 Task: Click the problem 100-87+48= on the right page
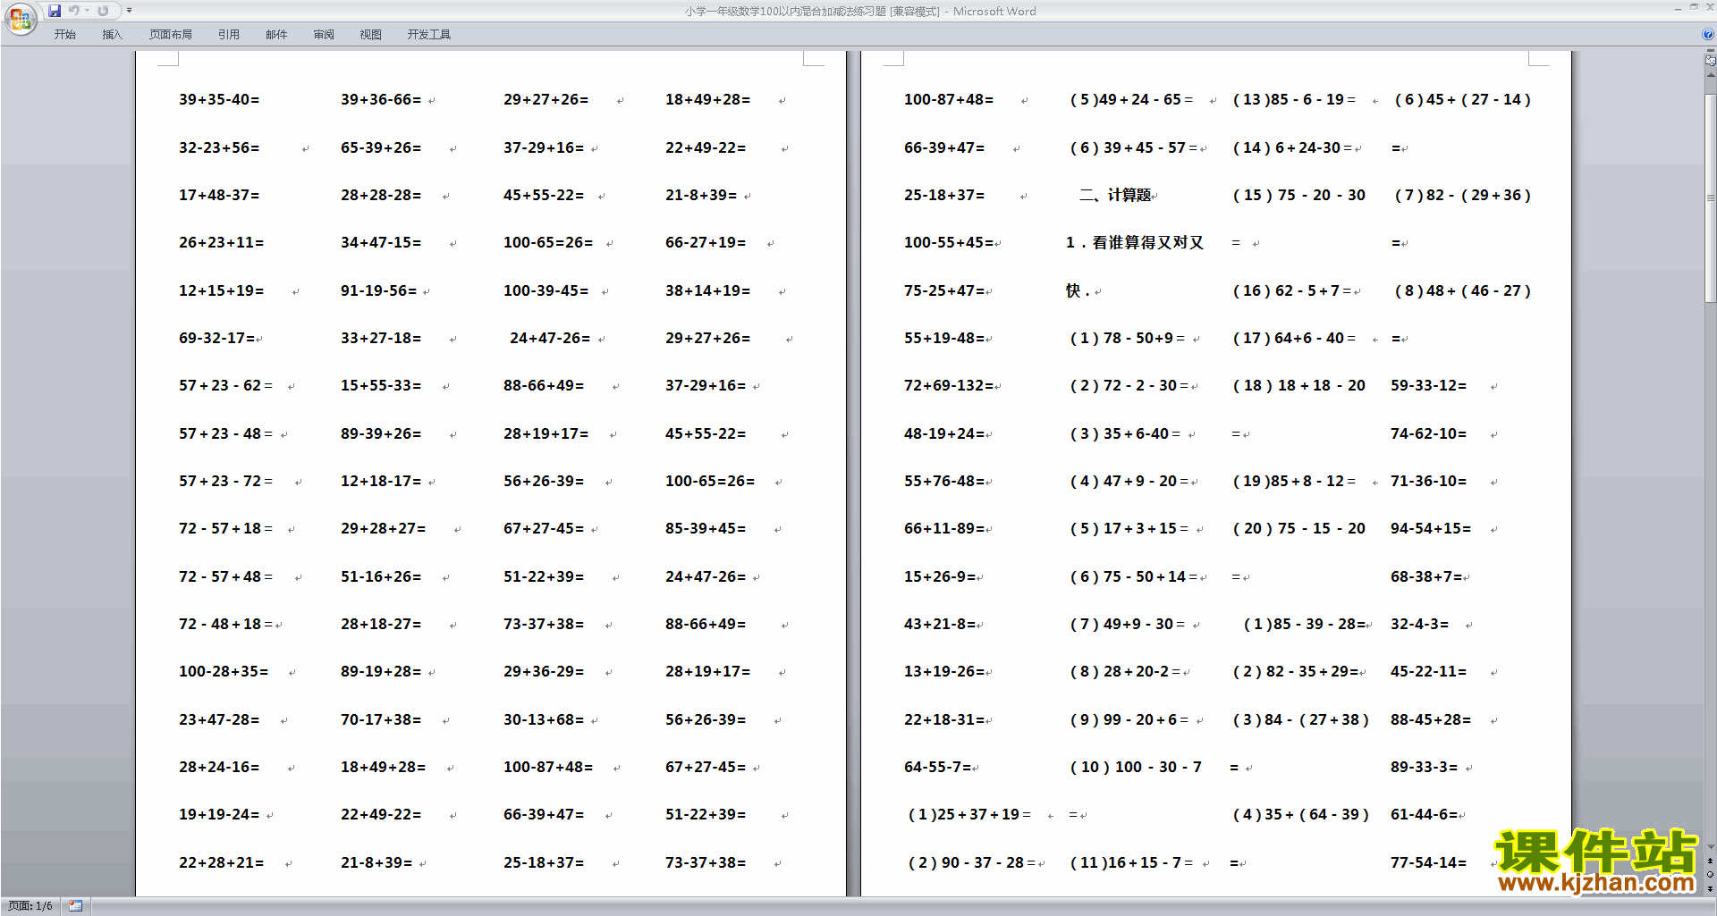(x=949, y=99)
